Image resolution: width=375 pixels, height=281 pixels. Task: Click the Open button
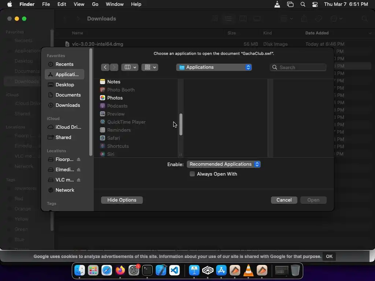pos(313,200)
